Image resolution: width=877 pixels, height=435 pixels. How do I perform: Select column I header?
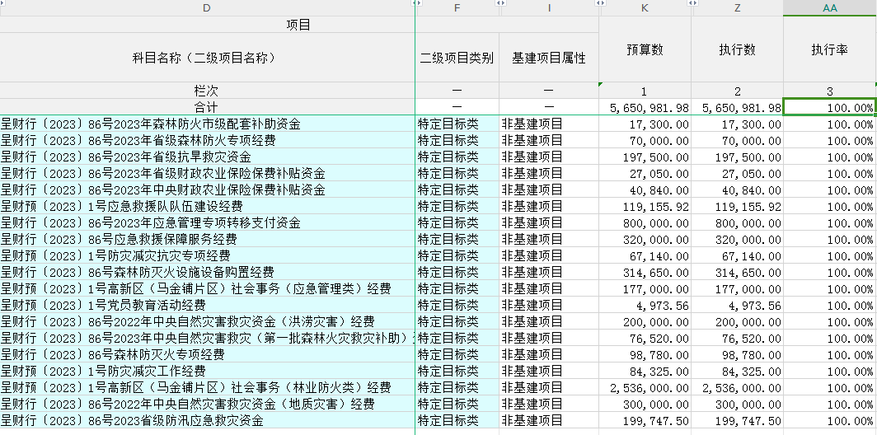[x=549, y=8]
